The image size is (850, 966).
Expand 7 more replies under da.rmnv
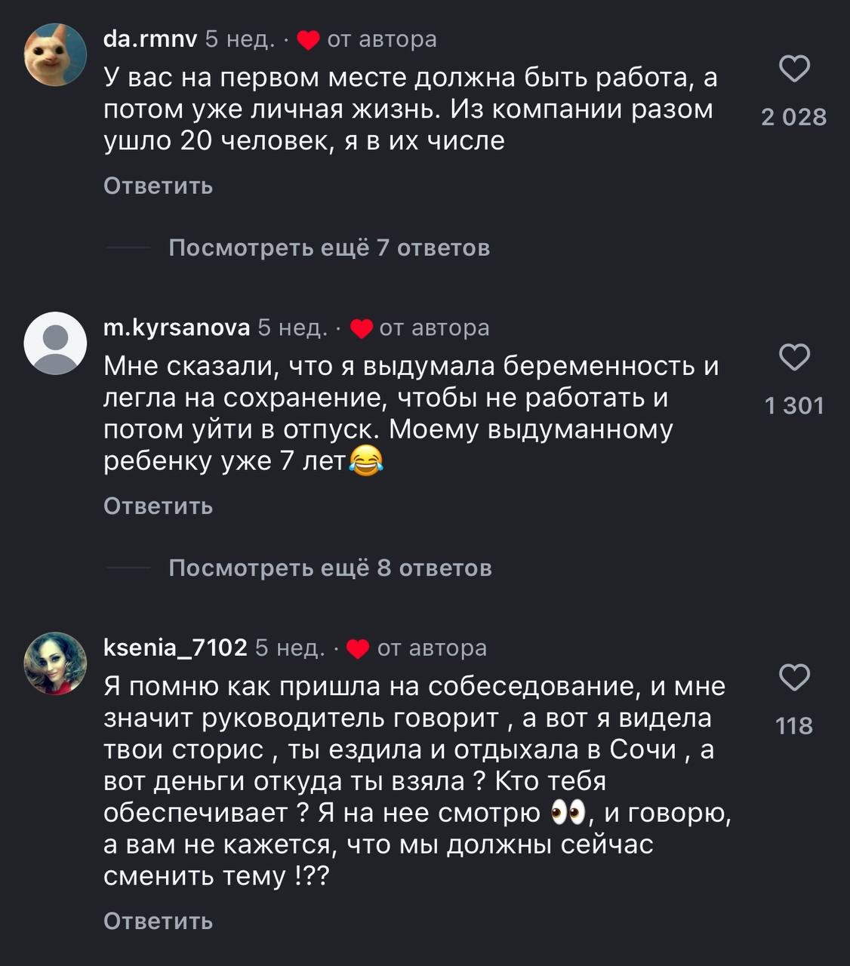click(x=329, y=248)
